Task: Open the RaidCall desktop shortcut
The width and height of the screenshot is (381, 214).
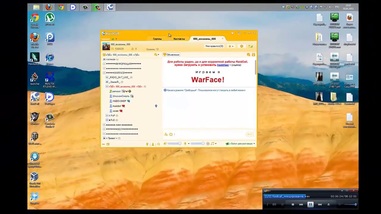Action: point(35,99)
